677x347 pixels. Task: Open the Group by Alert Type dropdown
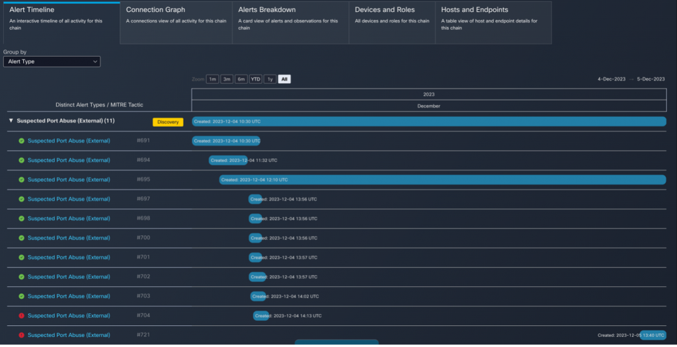tap(52, 61)
